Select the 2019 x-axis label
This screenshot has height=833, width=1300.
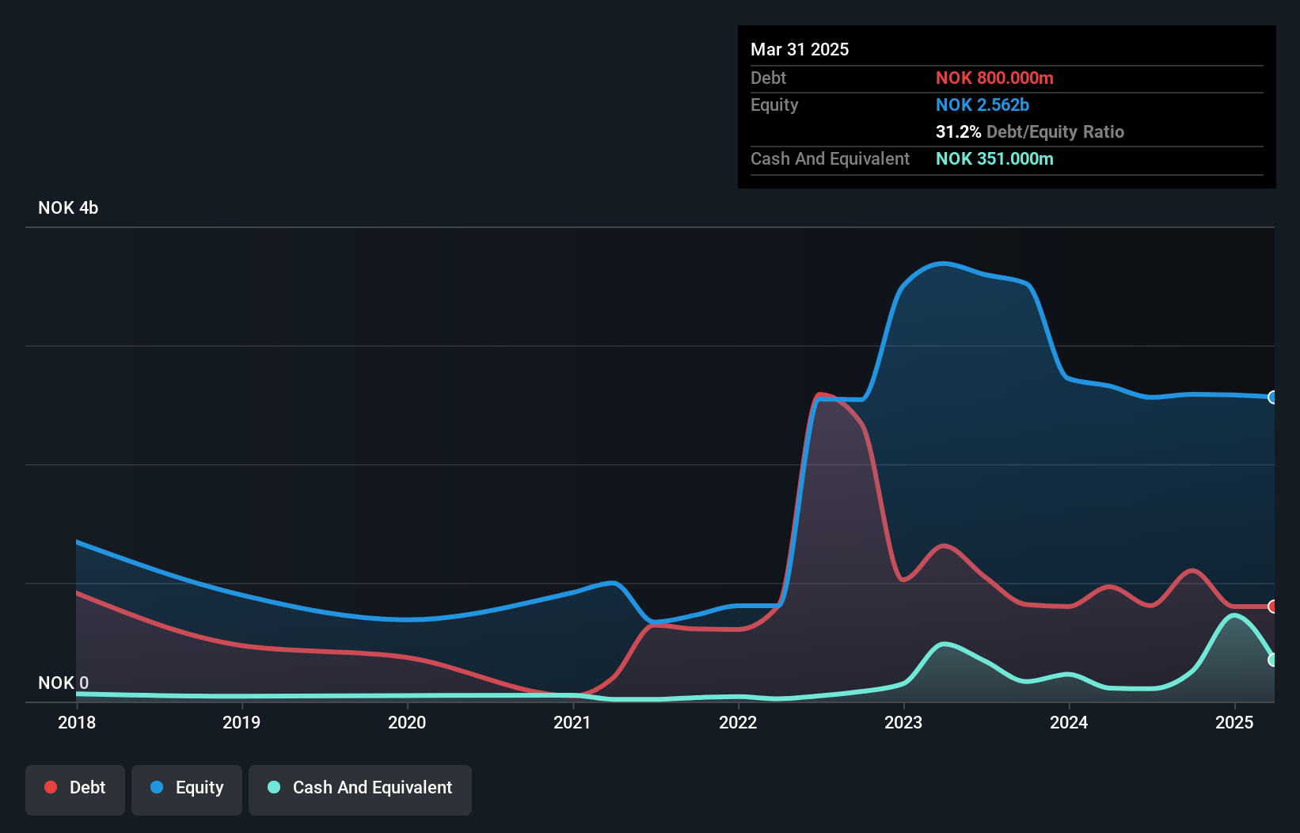click(x=241, y=722)
